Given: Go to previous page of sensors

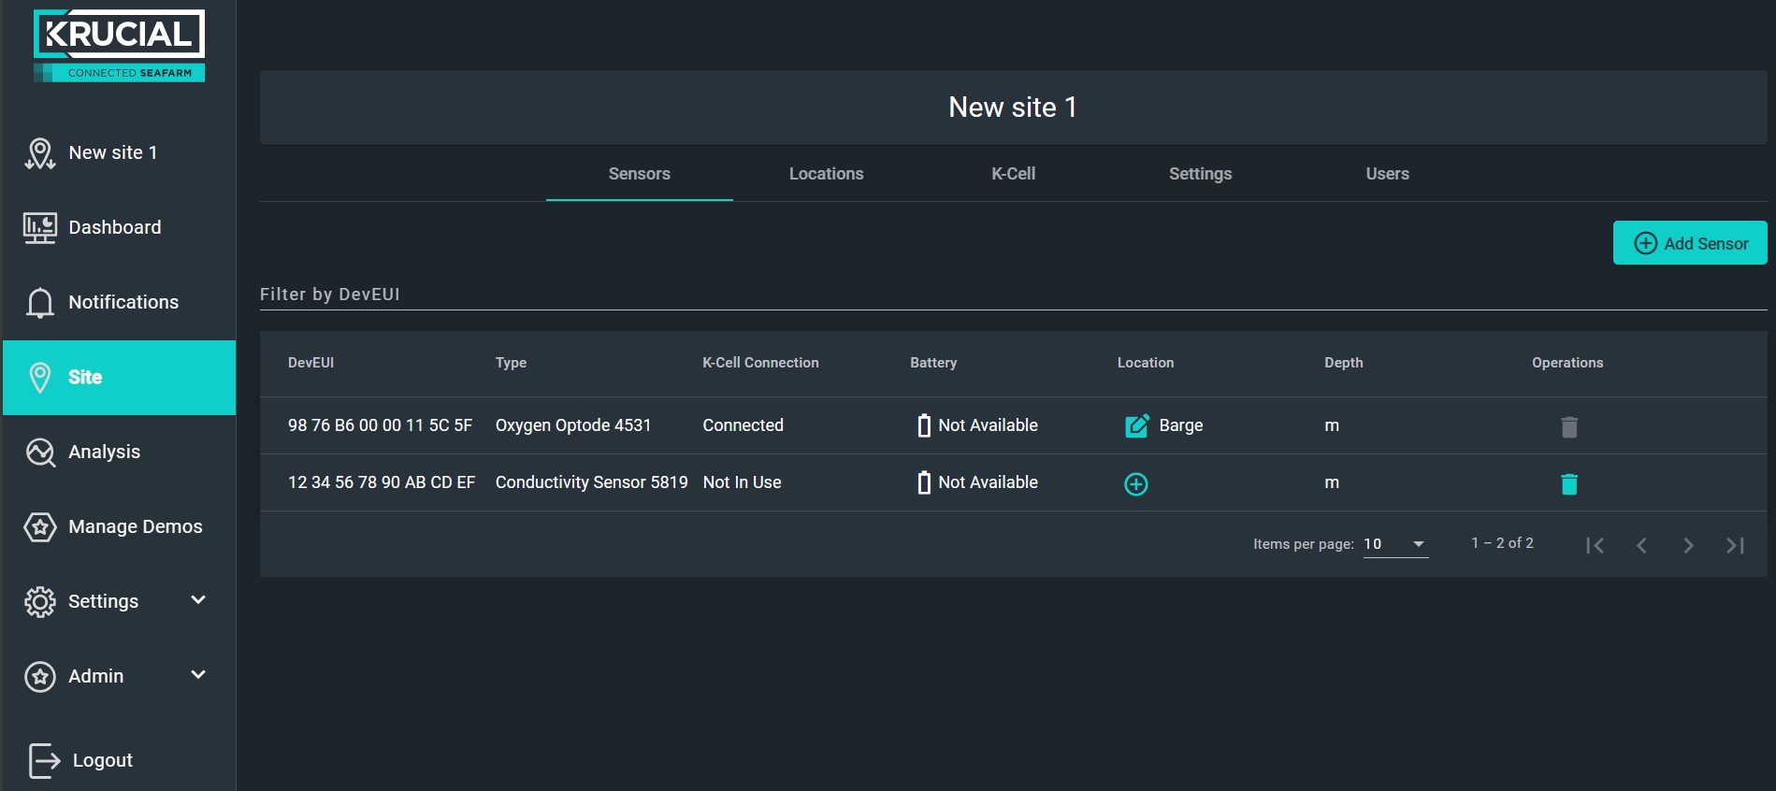Looking at the screenshot, I should pyautogui.click(x=1641, y=545).
